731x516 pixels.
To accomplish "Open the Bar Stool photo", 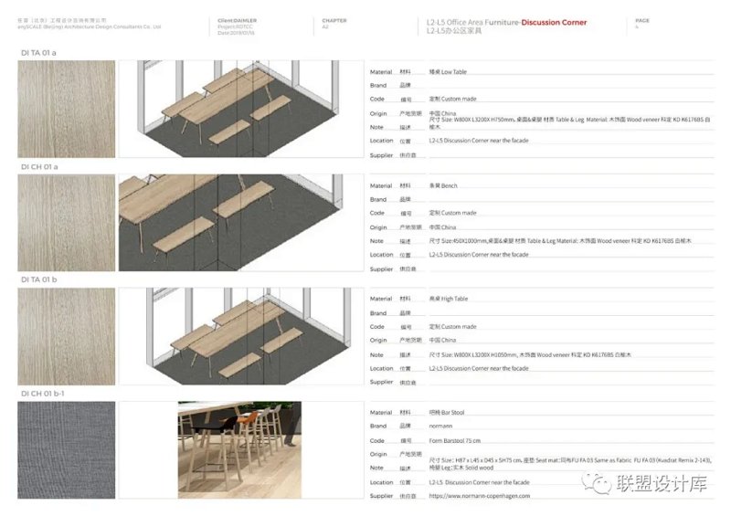I will click(x=238, y=450).
